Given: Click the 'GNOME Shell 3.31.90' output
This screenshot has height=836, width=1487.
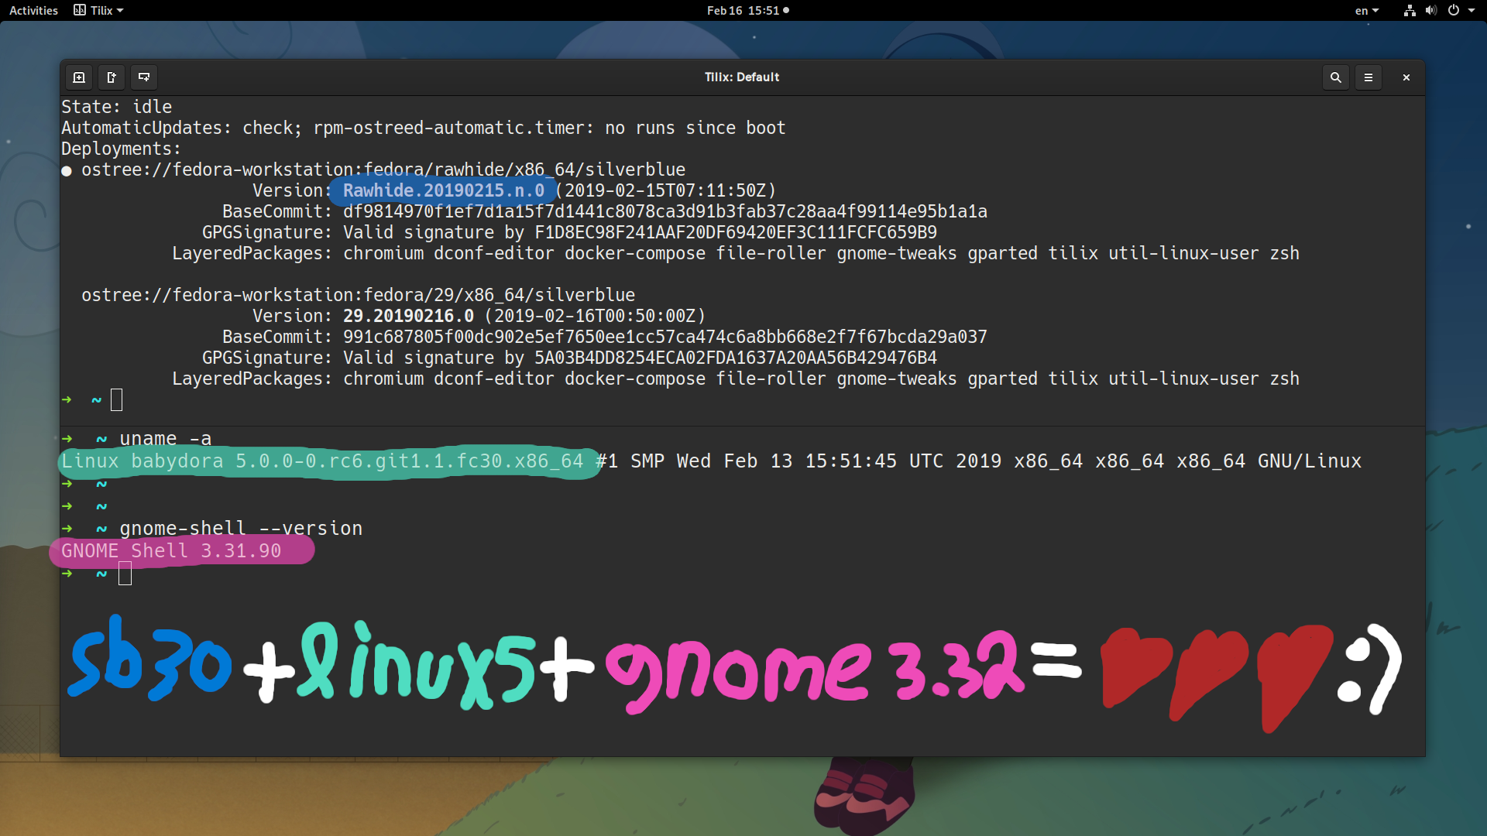Looking at the screenshot, I should [171, 550].
